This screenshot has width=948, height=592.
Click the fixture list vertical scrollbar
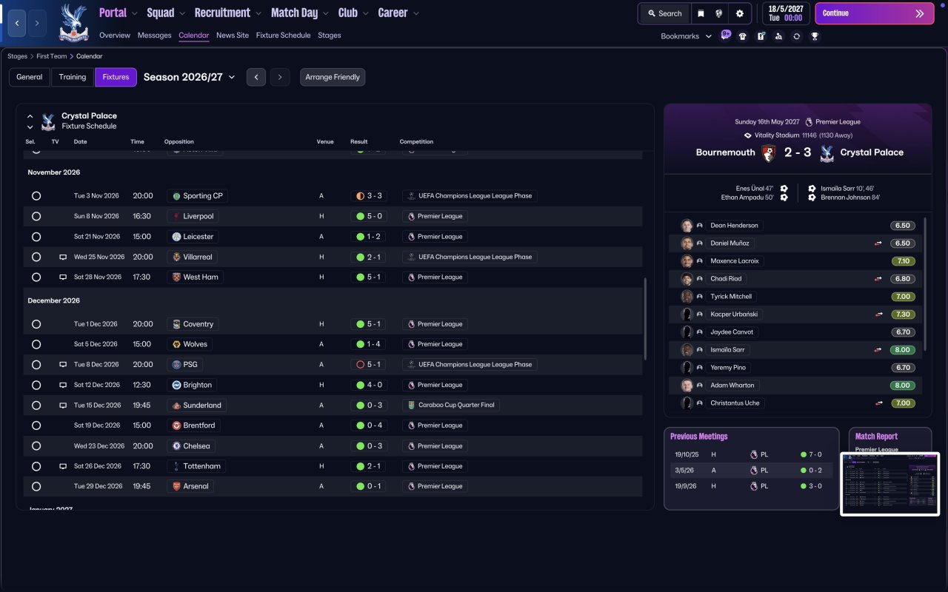[644, 320]
